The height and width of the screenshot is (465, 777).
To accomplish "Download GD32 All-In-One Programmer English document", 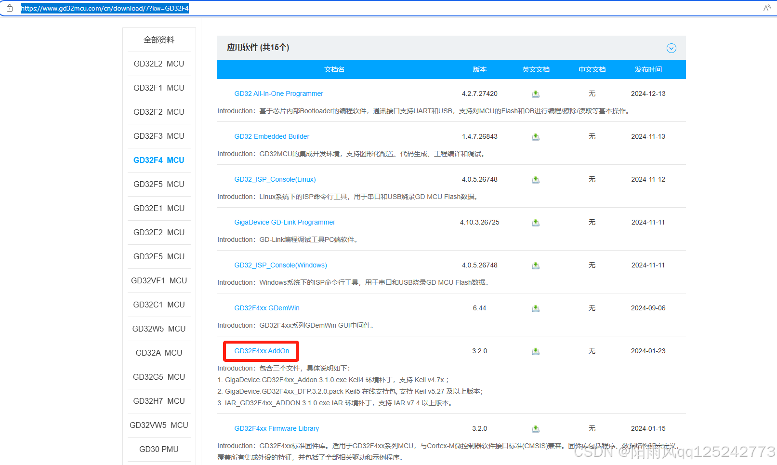I will 536,94.
